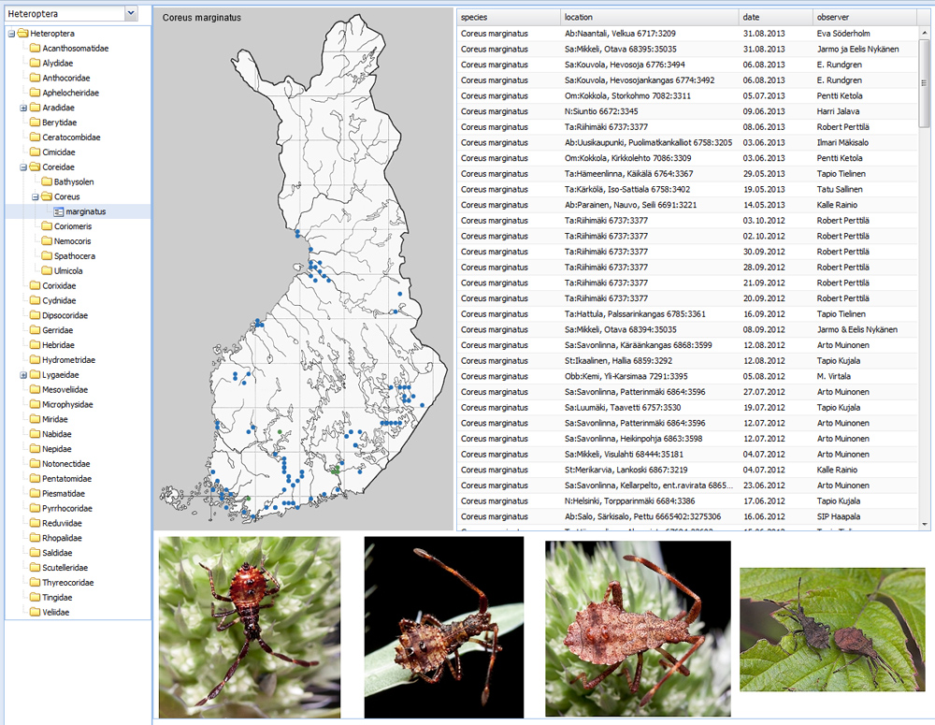Image resolution: width=935 pixels, height=725 pixels.
Task: Click the records table scrollbar thumb
Action: tap(925, 83)
